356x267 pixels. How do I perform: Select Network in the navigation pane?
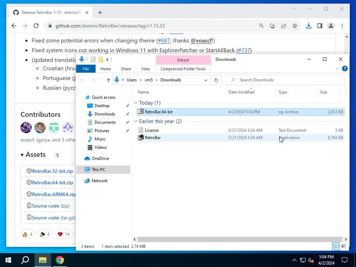tap(99, 181)
